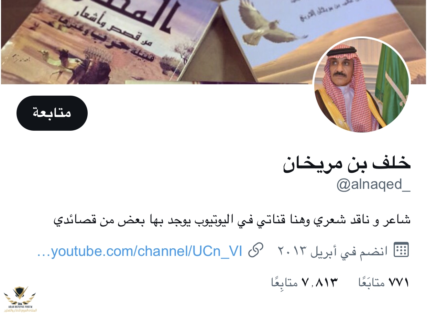
Task: Click the متابَعًا following label
Action: click(x=372, y=283)
